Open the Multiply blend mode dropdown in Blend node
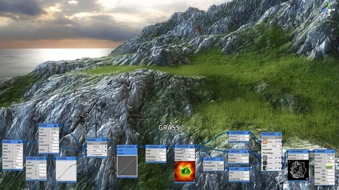The width and height of the screenshot is (339, 190). click(97, 147)
